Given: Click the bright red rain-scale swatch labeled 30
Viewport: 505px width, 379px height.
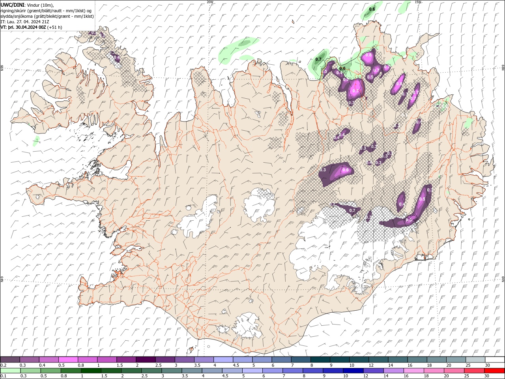Looking at the screenshot, I should 494,371.
